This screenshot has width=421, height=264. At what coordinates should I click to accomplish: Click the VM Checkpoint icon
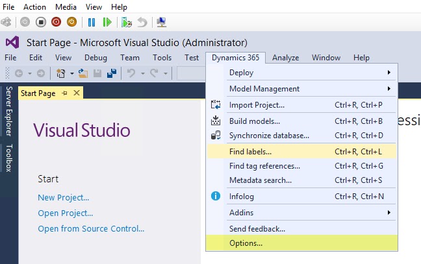(127, 23)
